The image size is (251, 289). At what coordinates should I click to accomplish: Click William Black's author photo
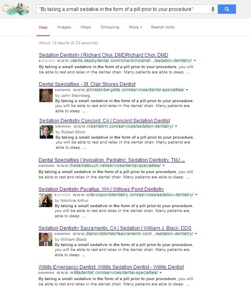coord(45,239)
